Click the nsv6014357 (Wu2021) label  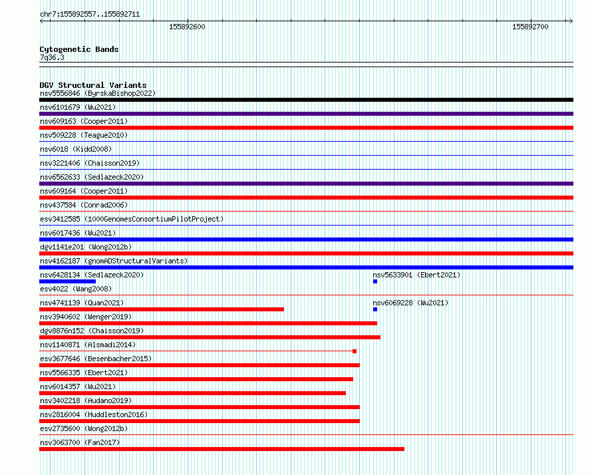tap(78, 387)
